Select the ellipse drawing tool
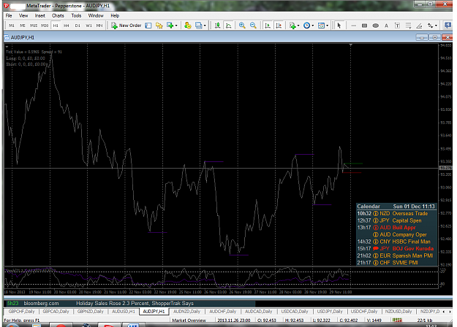This screenshot has width=457, height=327. pyautogui.click(x=376, y=26)
